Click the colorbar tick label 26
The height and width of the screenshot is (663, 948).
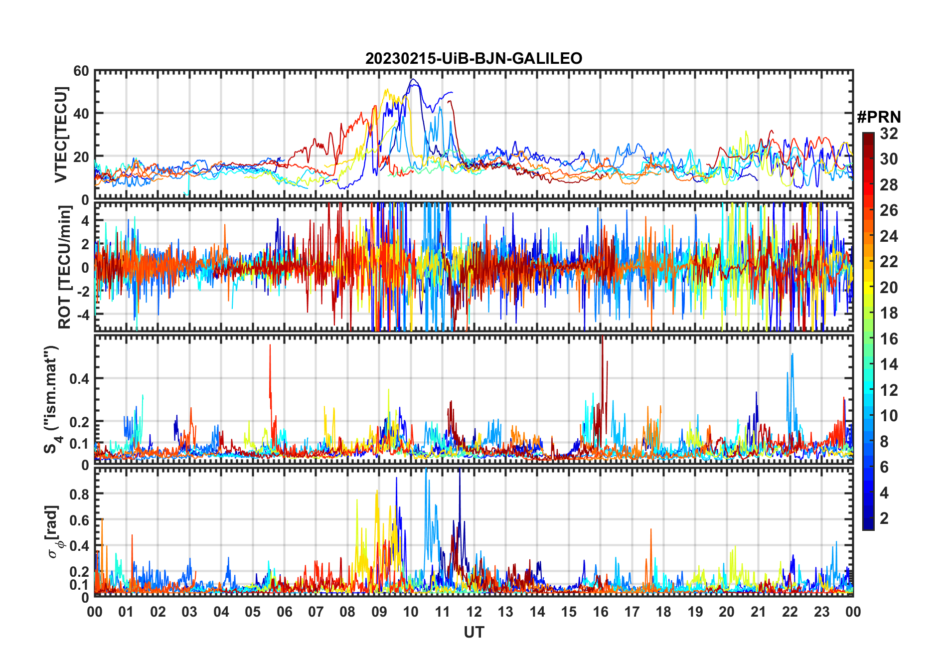click(889, 210)
